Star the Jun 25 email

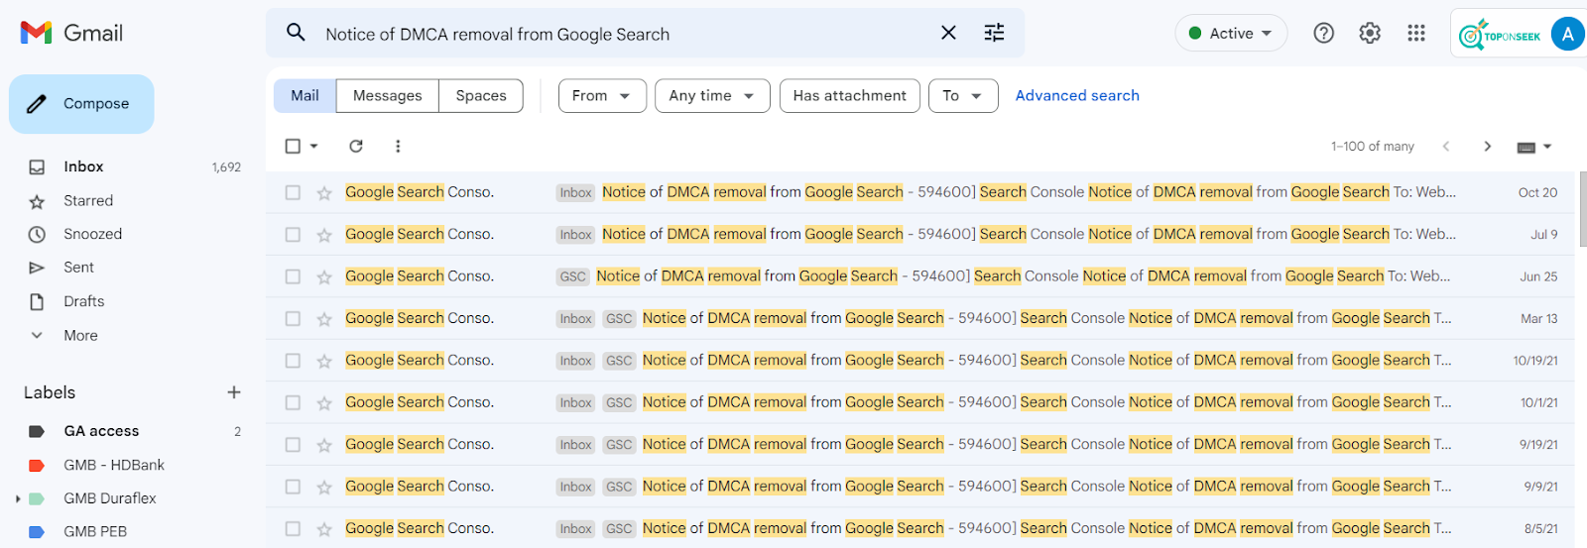tap(324, 277)
